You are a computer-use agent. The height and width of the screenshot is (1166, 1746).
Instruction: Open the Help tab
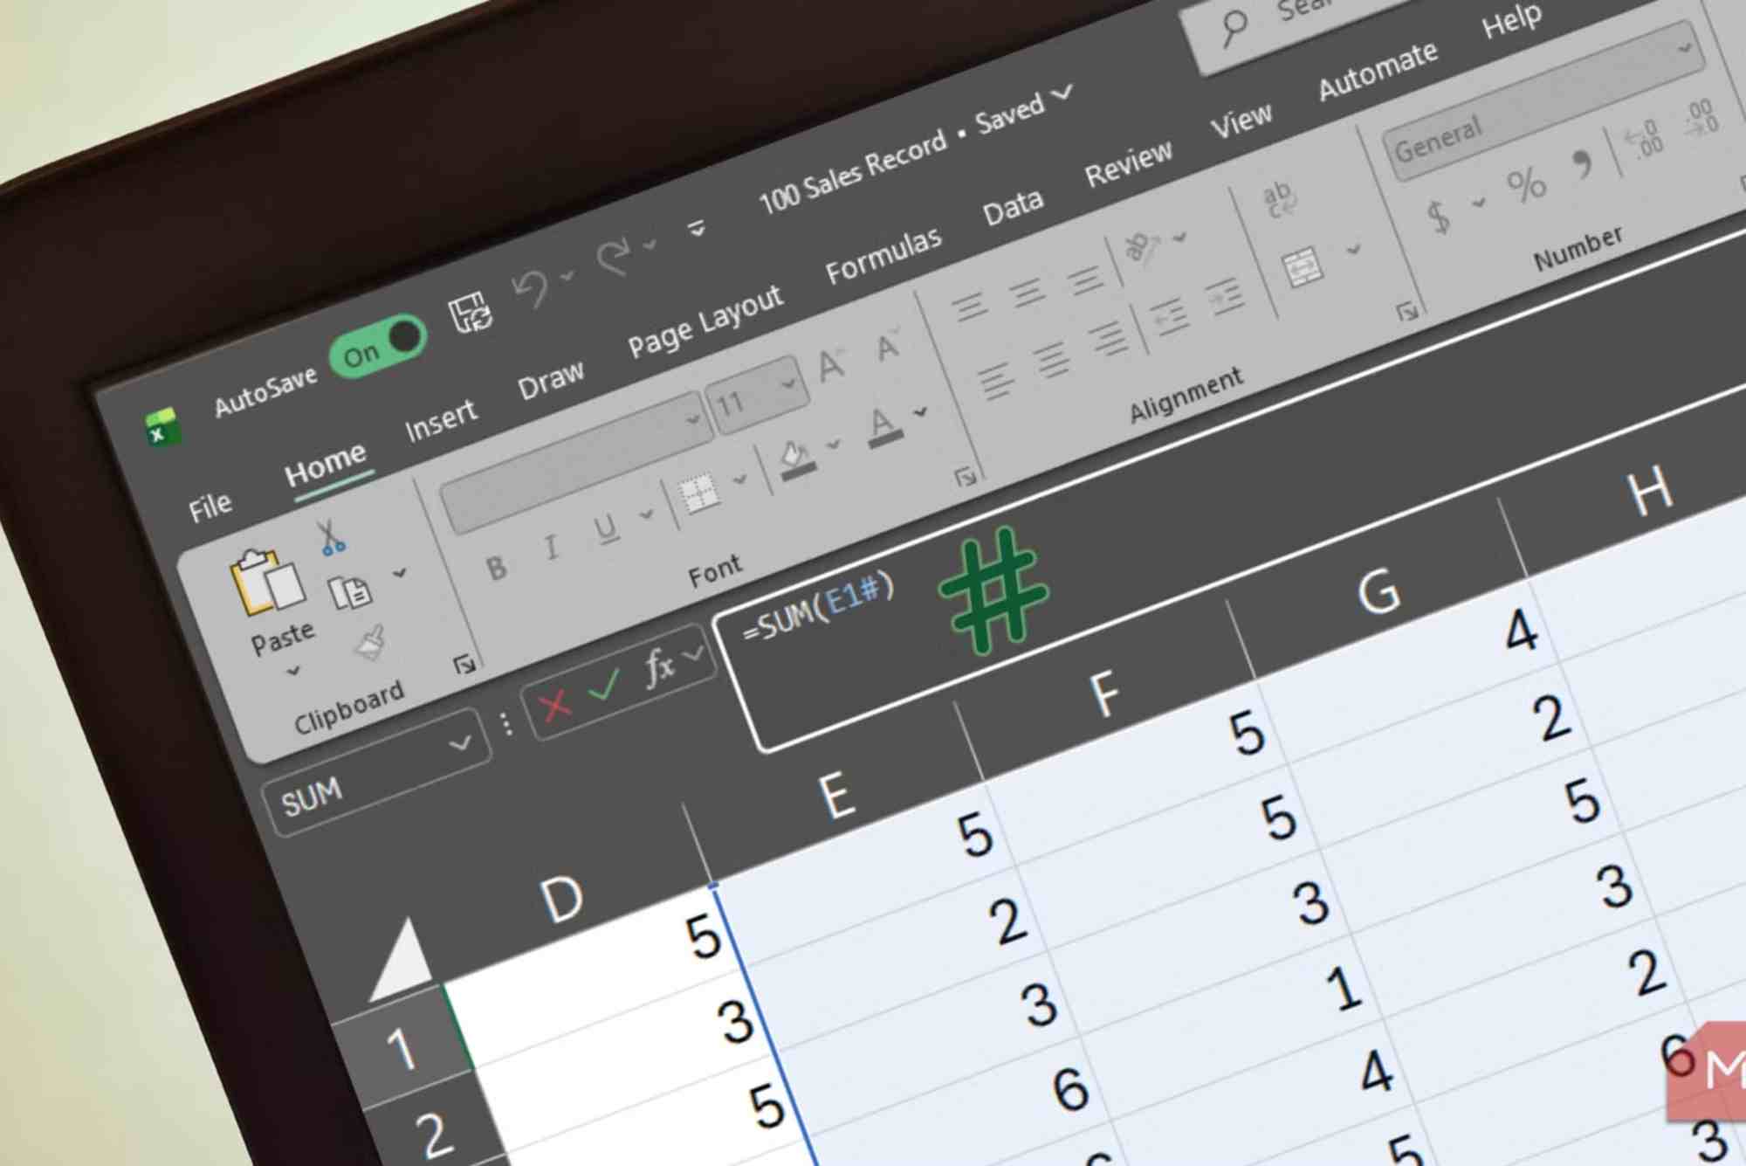[x=1511, y=21]
